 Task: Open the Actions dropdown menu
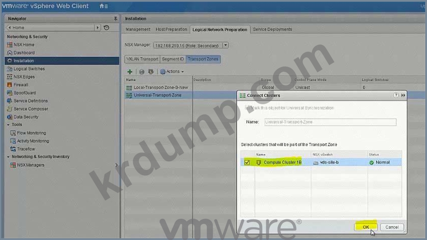(x=172, y=71)
